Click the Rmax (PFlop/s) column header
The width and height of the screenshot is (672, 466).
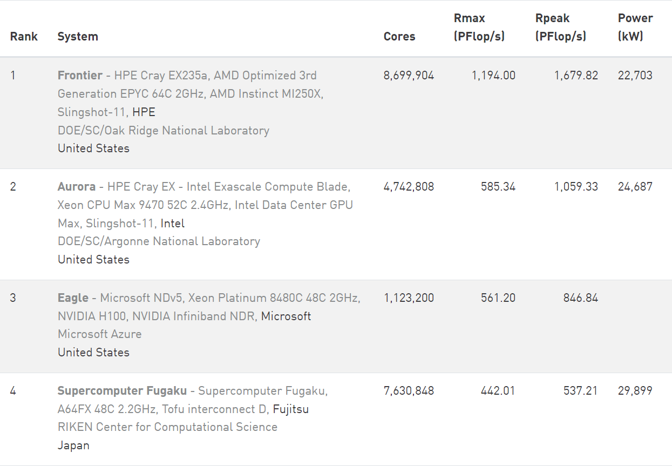[479, 27]
